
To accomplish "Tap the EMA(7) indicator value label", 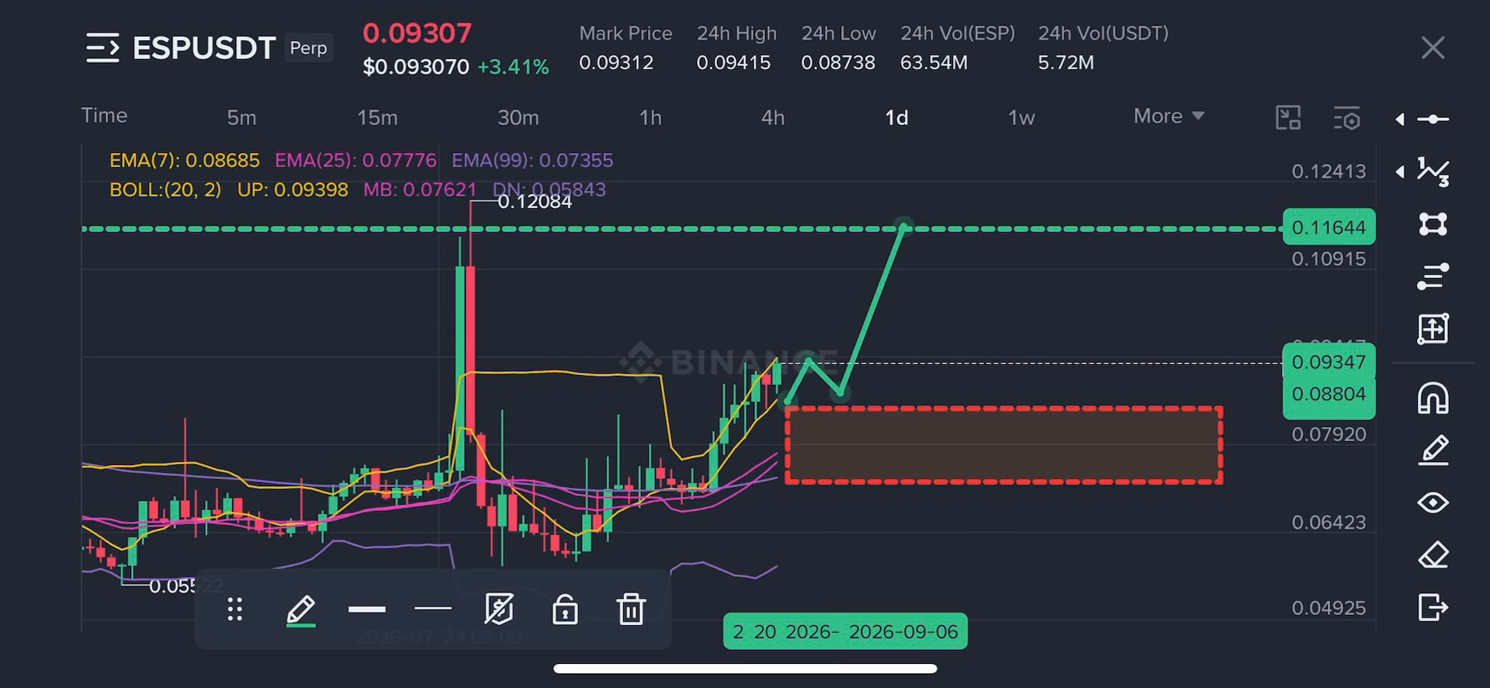I will [185, 160].
